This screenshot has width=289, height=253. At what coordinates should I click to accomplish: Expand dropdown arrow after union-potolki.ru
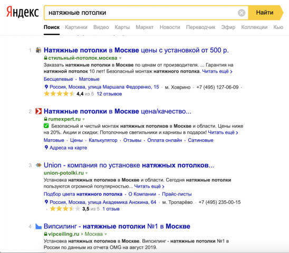pos(86,173)
